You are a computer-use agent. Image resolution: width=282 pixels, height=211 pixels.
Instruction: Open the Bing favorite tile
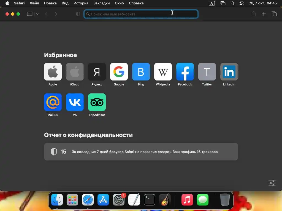(141, 72)
